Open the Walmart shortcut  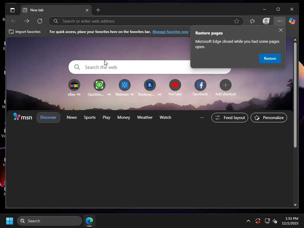click(124, 88)
